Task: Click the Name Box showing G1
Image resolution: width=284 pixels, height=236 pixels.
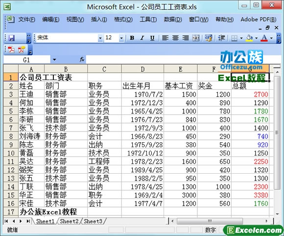Action: (x=26, y=60)
